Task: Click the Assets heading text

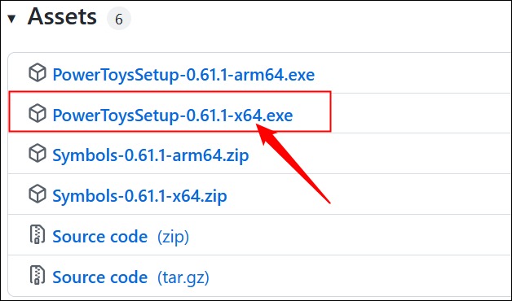Action: click(x=62, y=17)
